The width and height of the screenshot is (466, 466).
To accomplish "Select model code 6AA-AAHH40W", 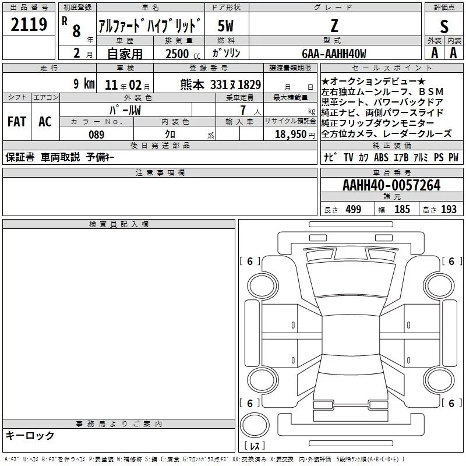I will (334, 54).
